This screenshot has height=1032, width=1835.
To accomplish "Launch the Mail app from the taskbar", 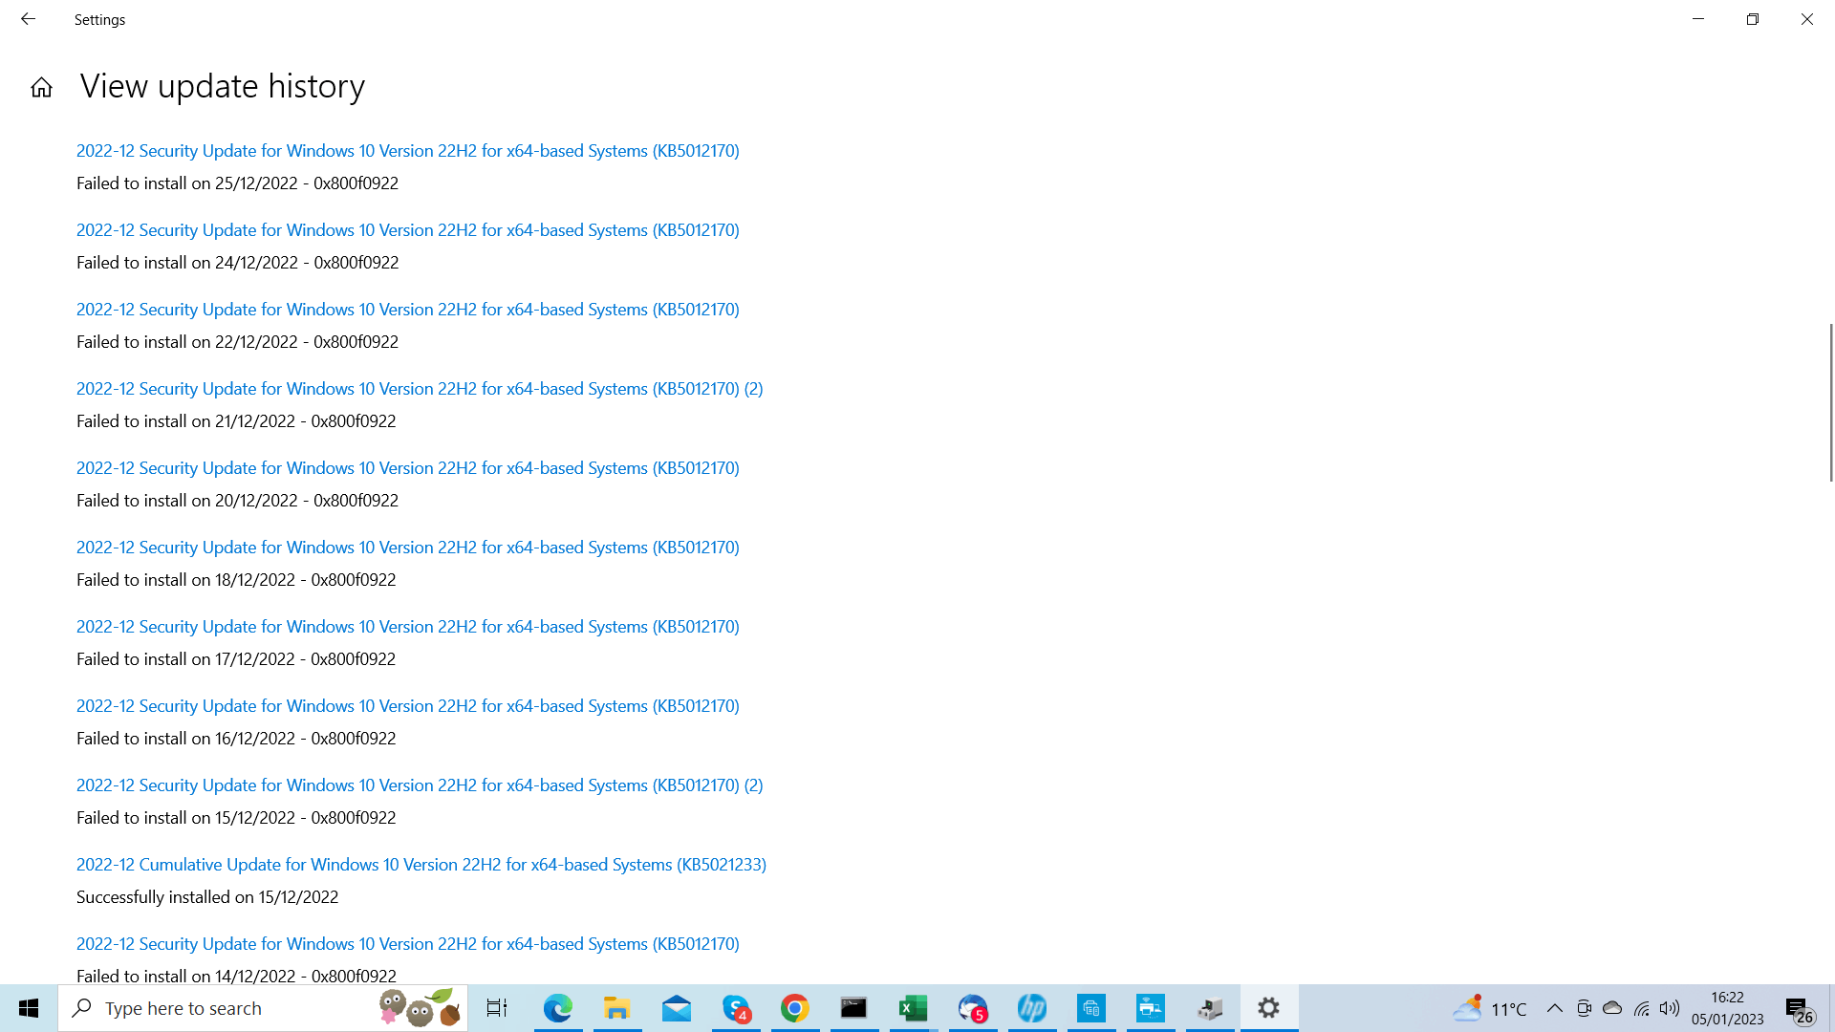I will point(676,1008).
